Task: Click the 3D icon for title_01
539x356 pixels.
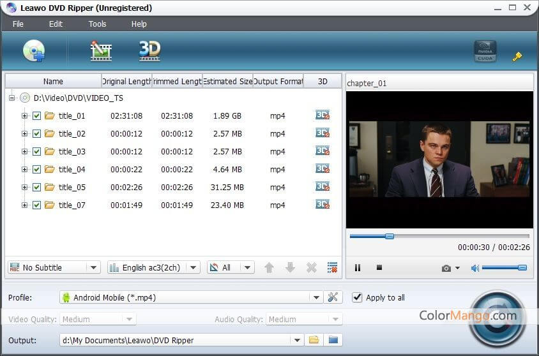Action: (323, 115)
